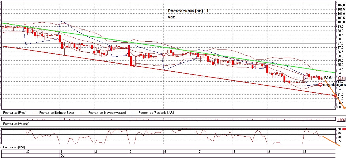The width and height of the screenshot is (346, 158).
Task: Click the RSI axis level 45
Action: point(340,133)
